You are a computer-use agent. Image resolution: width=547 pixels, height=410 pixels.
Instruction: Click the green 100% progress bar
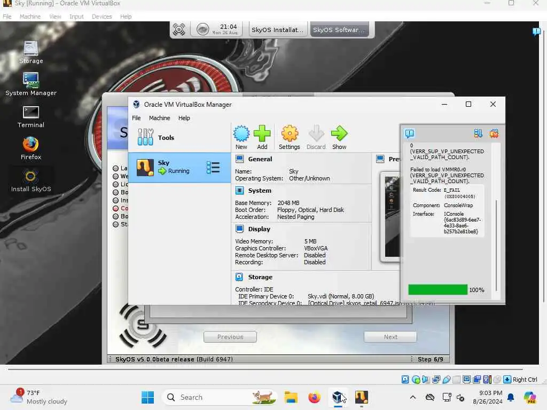(x=438, y=290)
